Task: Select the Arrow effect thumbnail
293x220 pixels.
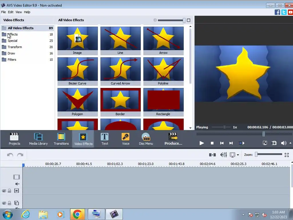Action: (x=163, y=41)
